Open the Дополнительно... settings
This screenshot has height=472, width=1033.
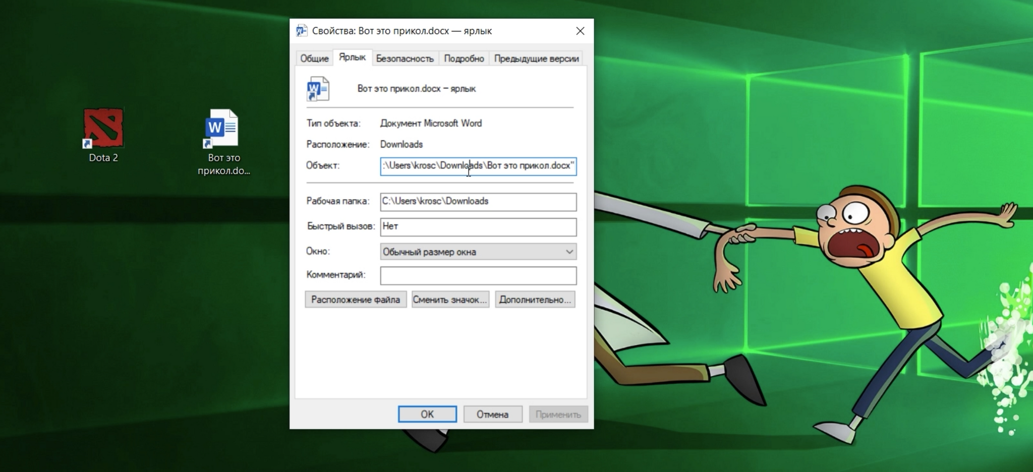pos(535,300)
